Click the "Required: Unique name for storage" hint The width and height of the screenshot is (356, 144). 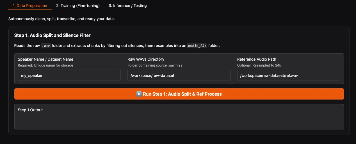[x=45, y=65]
